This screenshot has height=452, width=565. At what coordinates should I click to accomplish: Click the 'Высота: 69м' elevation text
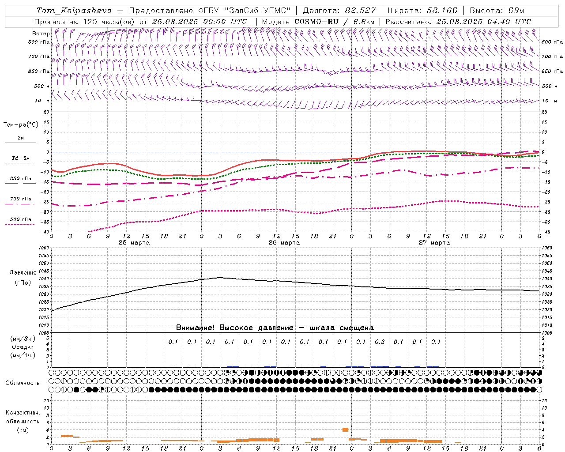(x=497, y=11)
